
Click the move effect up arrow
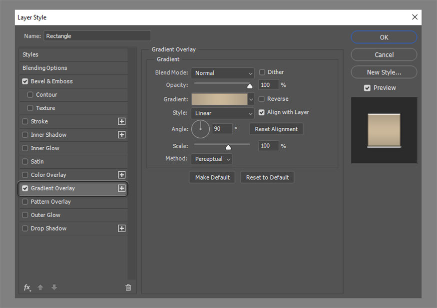40,288
